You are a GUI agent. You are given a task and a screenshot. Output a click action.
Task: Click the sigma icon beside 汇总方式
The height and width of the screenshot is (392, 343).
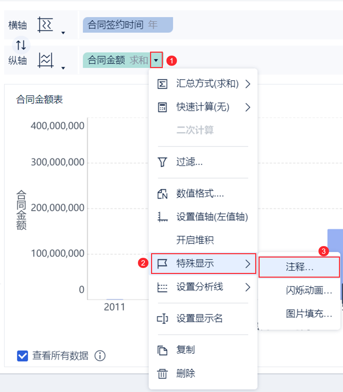click(x=162, y=84)
